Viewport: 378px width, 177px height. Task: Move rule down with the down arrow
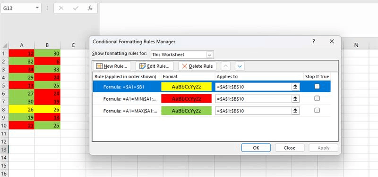tap(240, 66)
